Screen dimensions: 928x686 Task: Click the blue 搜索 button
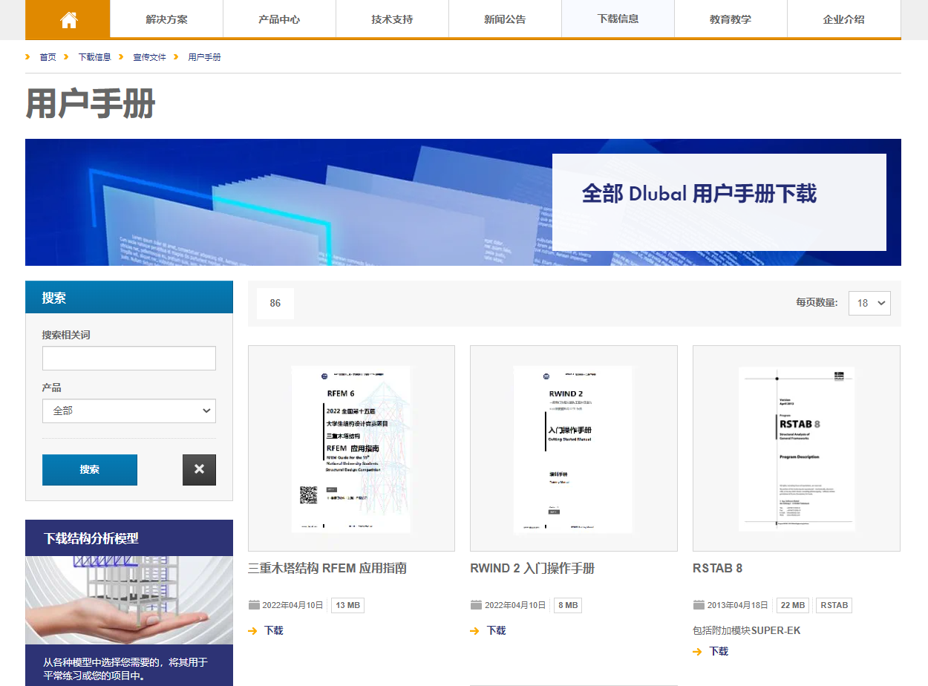click(90, 470)
